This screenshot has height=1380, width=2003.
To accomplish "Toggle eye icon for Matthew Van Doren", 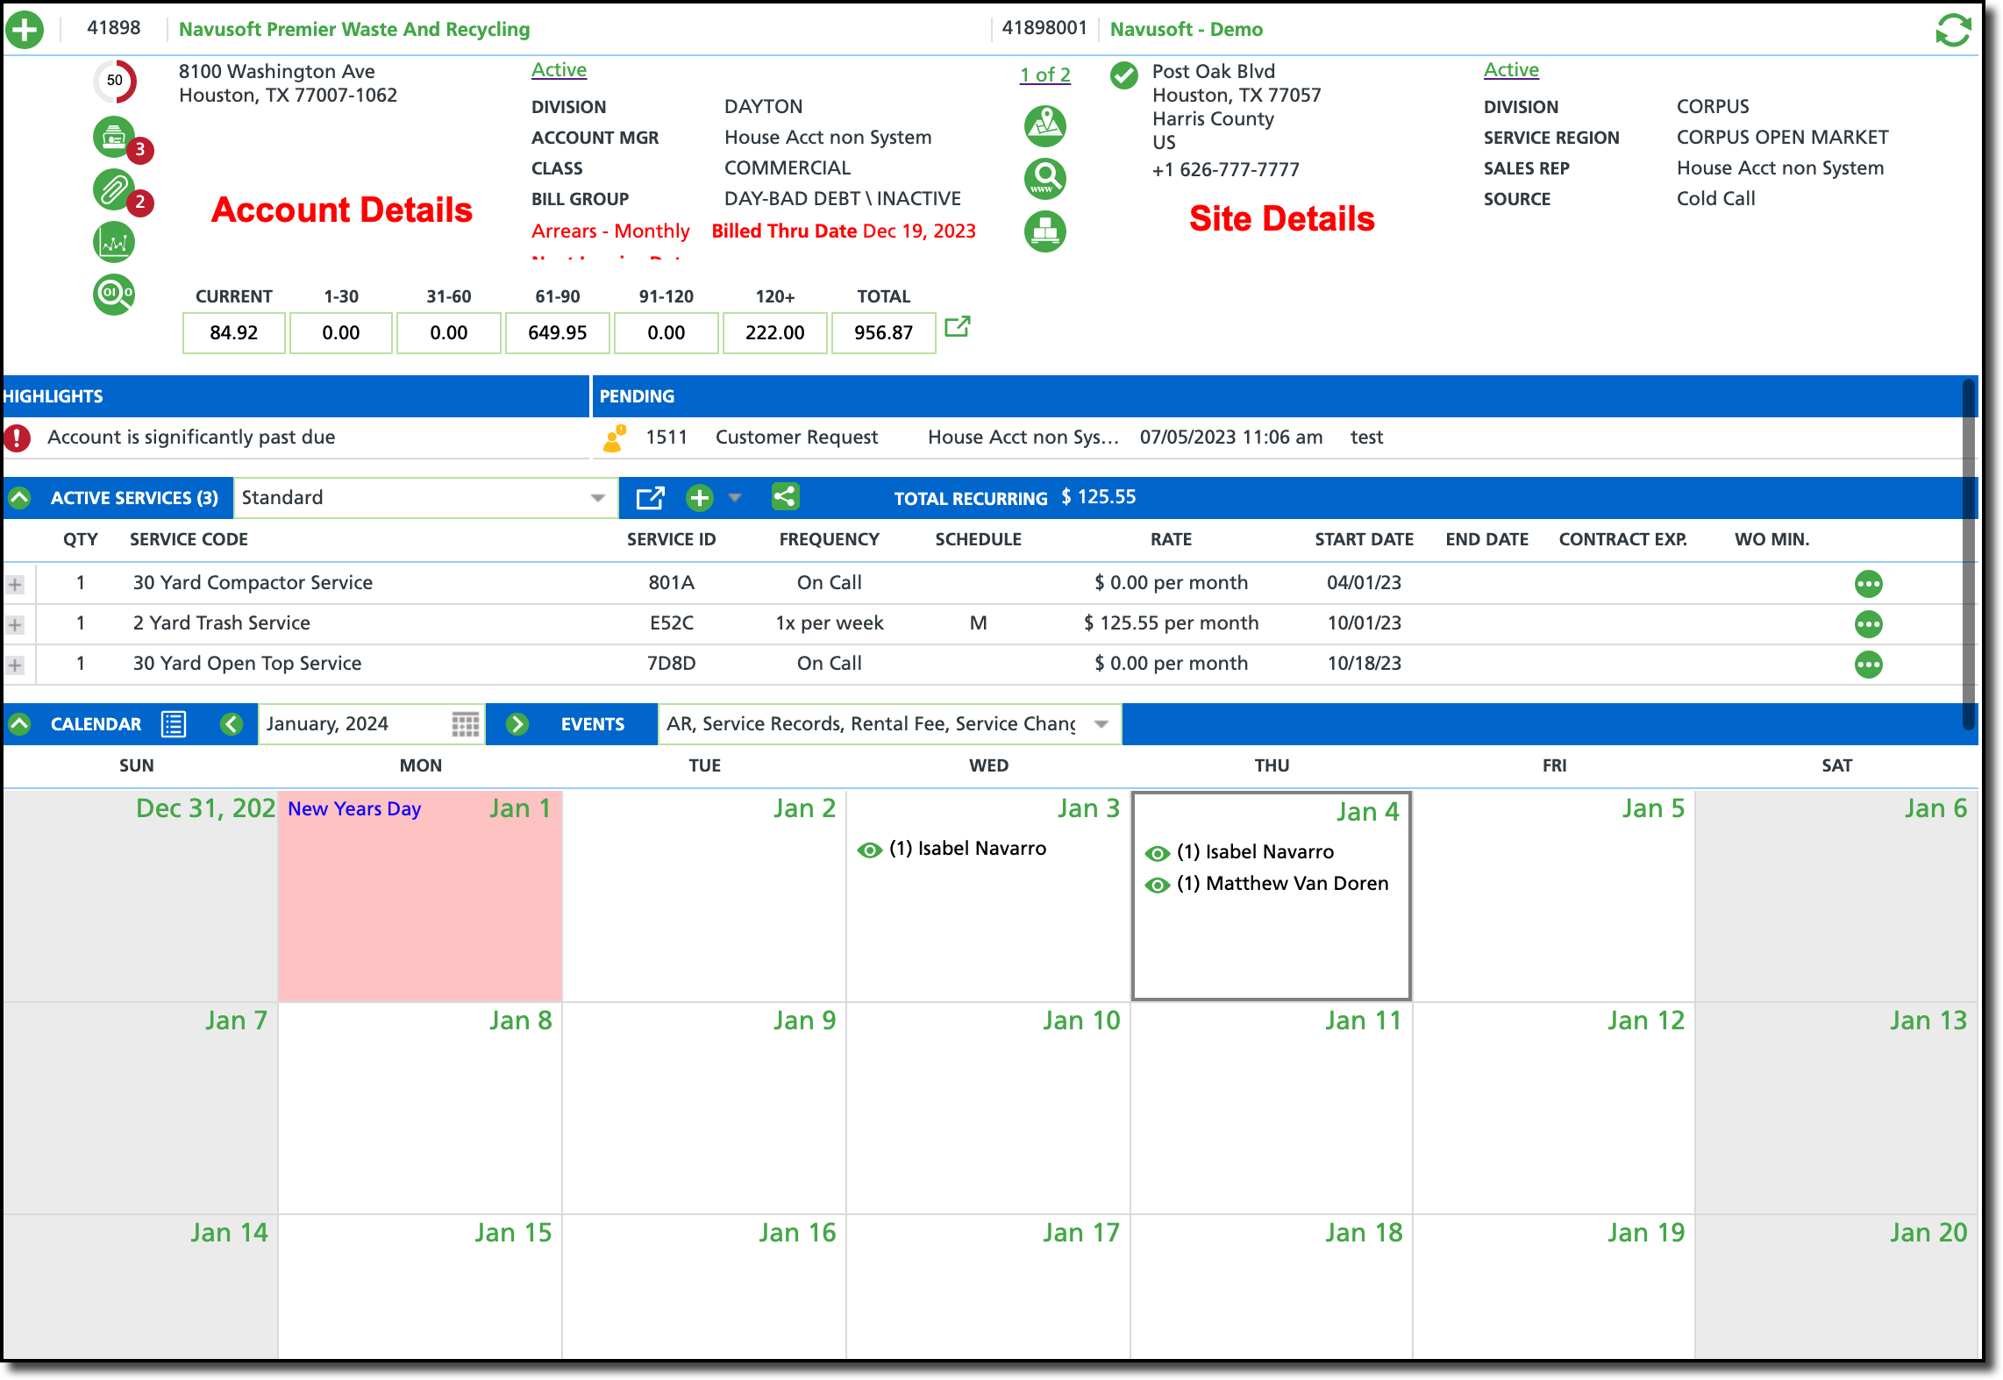I will tap(1158, 885).
